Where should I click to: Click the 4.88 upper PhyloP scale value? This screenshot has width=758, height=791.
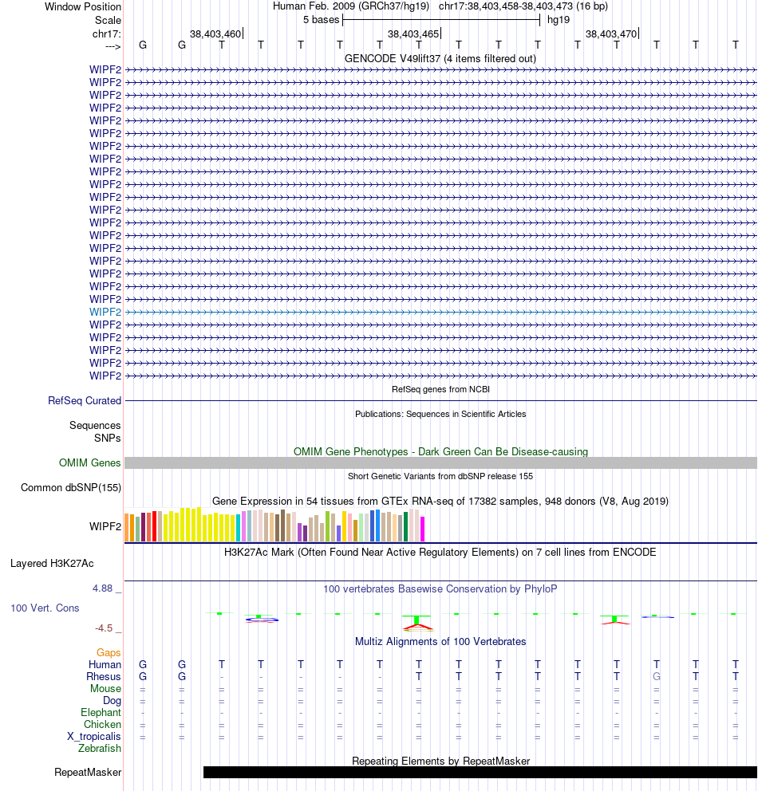click(x=102, y=588)
